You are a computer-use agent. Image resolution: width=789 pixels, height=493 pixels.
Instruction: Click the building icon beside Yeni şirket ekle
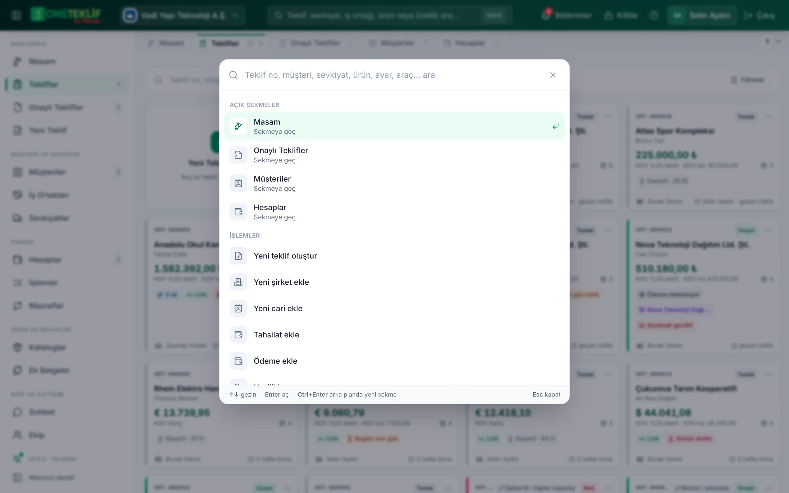238,282
